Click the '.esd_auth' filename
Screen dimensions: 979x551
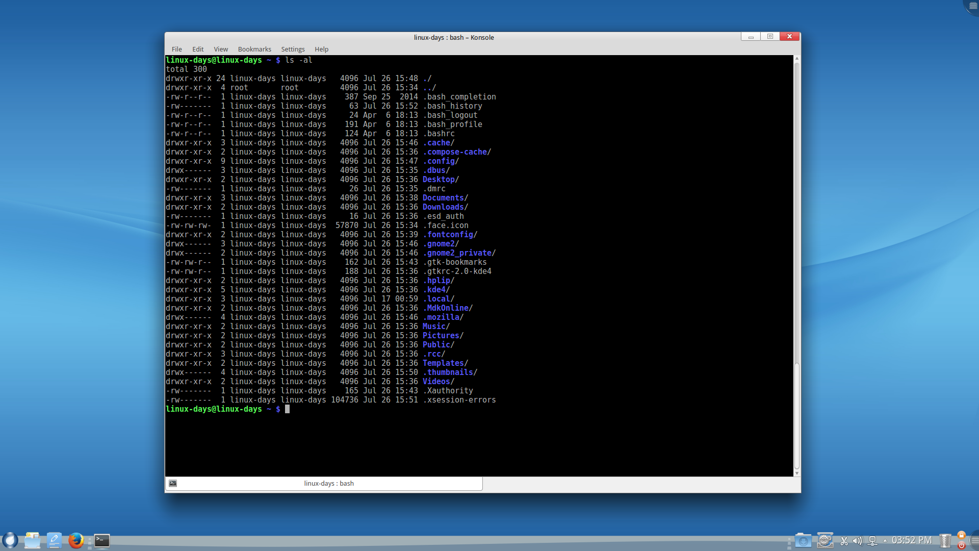click(x=443, y=216)
